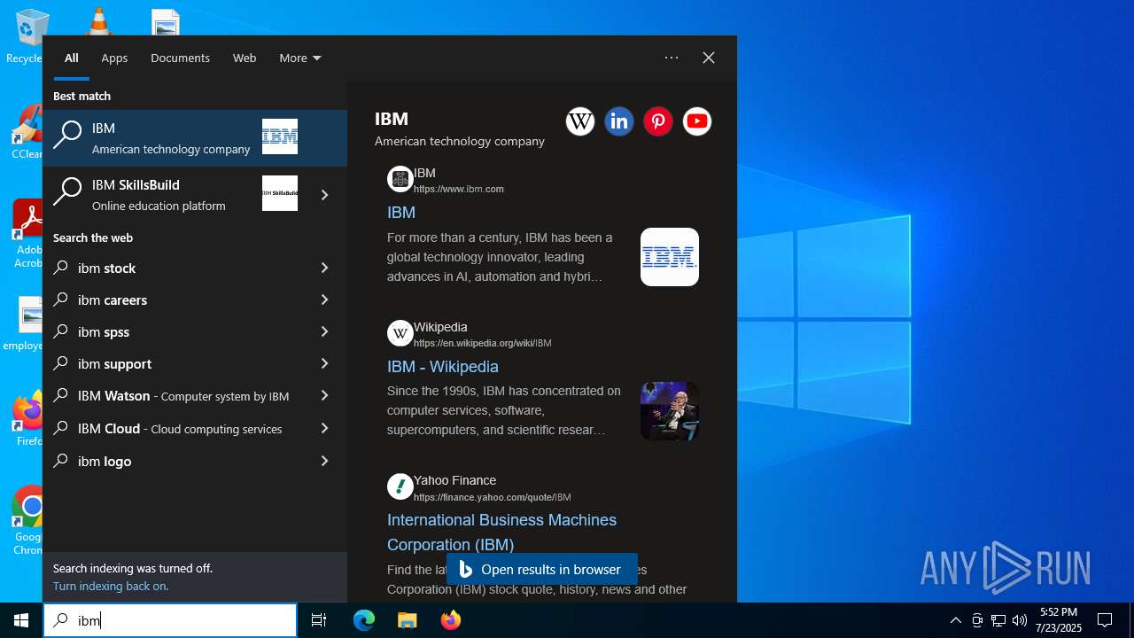The width and height of the screenshot is (1134, 638).
Task: Click the Bing logo in results button
Action: coord(466,569)
